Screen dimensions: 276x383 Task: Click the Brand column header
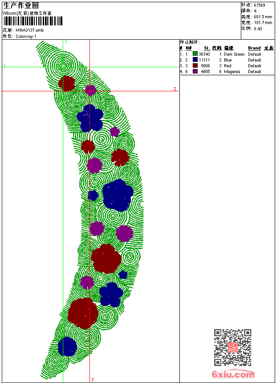(x=254, y=48)
